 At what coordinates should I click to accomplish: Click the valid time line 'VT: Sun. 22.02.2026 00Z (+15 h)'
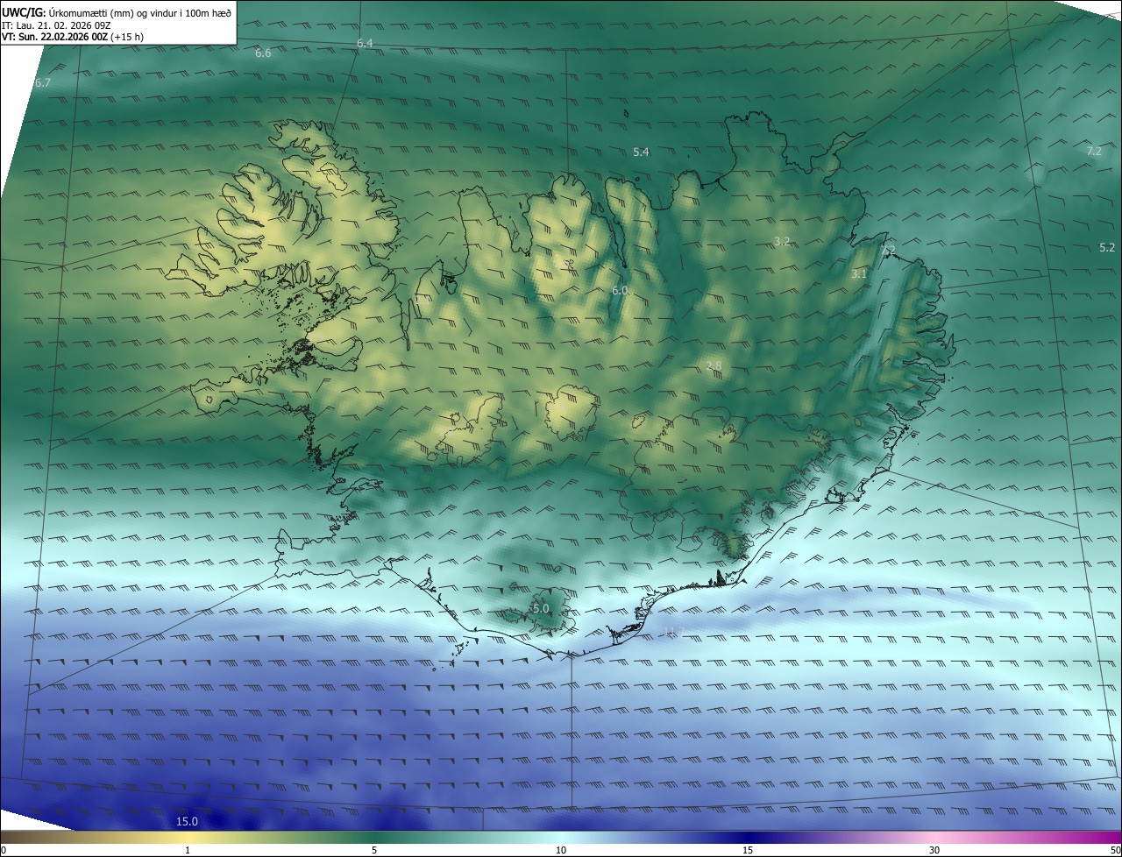coord(73,37)
